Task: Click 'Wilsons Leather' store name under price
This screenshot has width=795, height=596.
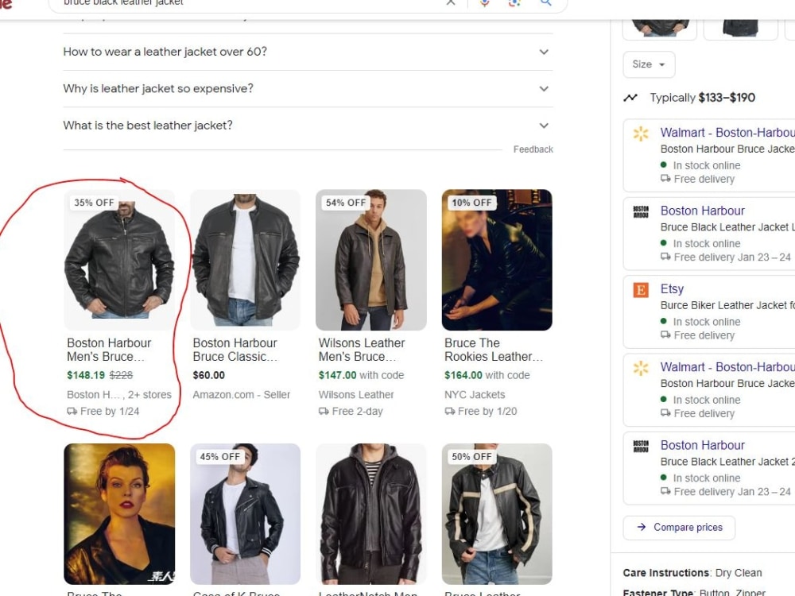Action: [356, 394]
